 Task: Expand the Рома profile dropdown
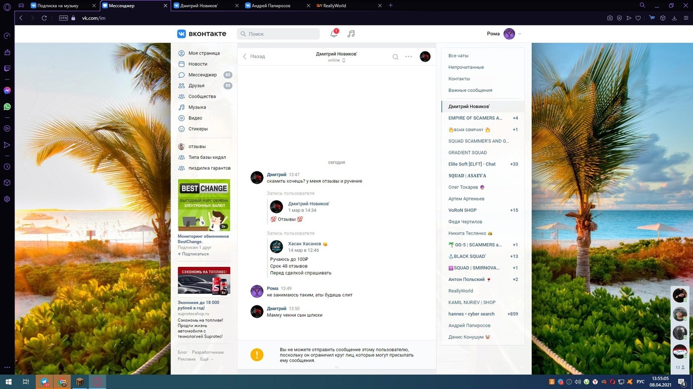tap(520, 34)
